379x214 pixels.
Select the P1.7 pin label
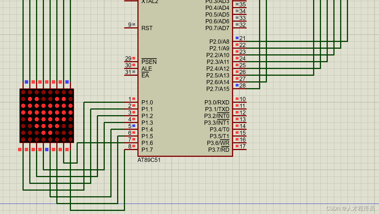coord(147,150)
